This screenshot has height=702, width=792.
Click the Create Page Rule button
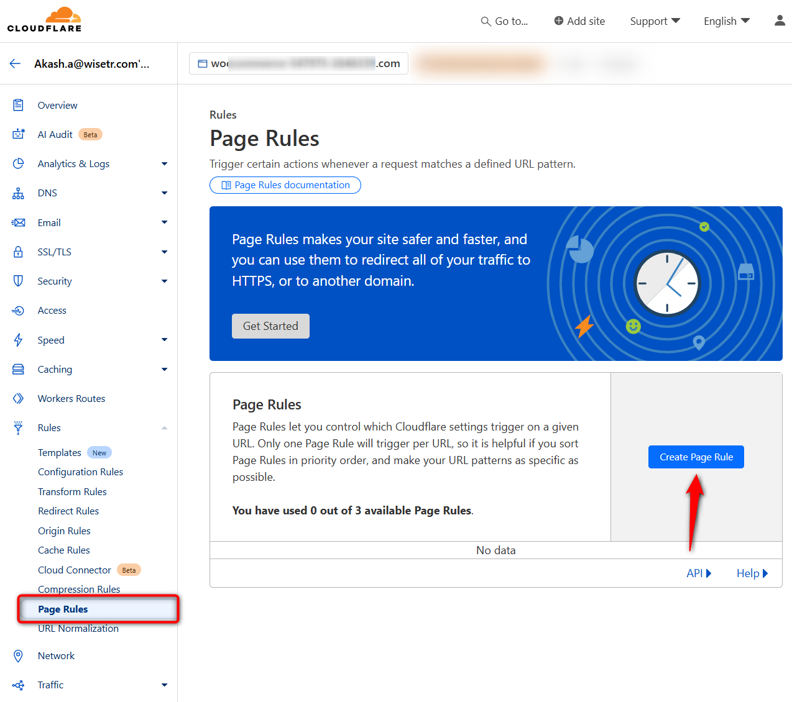pos(696,457)
